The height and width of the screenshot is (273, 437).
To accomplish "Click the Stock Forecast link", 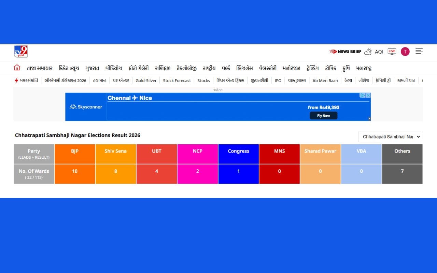I will [x=177, y=81].
